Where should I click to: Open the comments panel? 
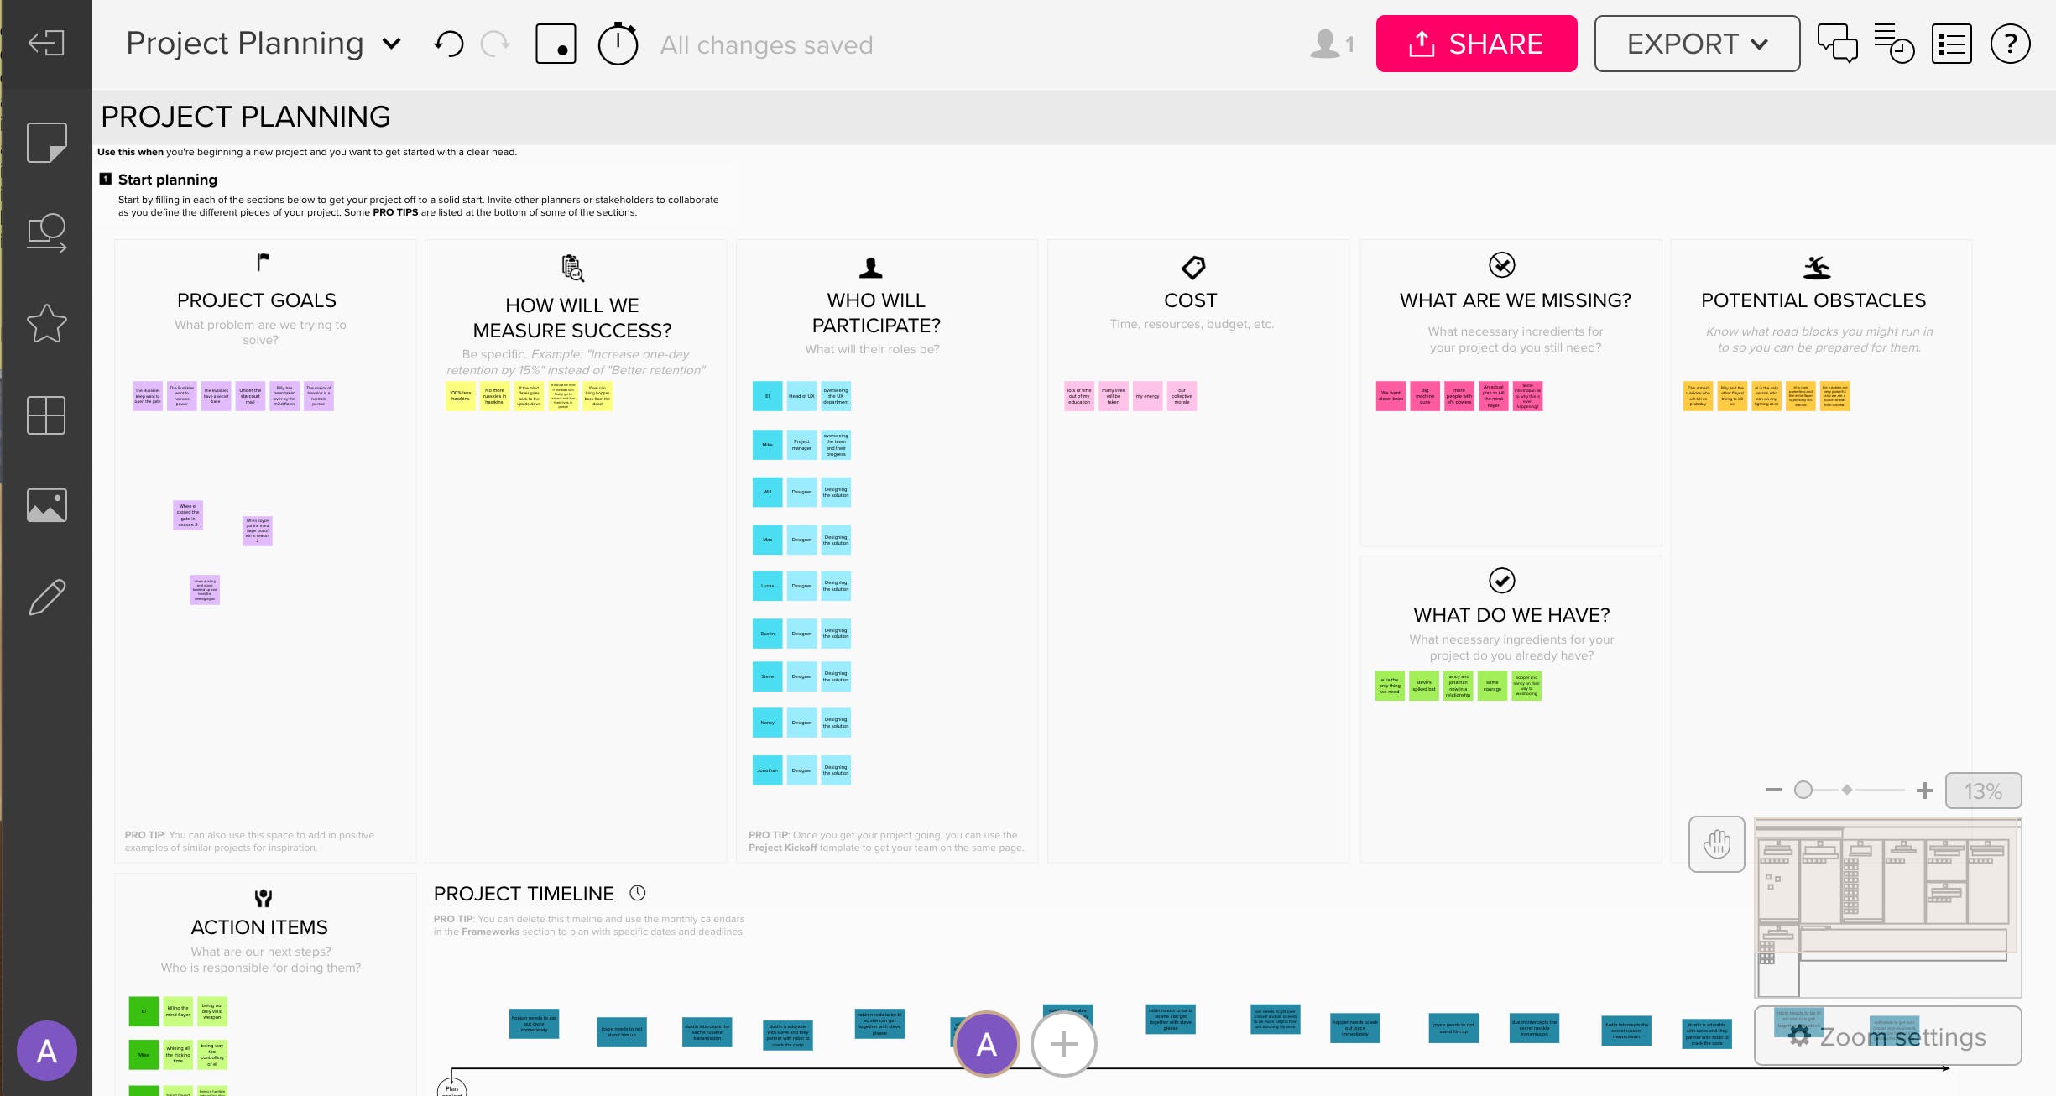point(1838,44)
